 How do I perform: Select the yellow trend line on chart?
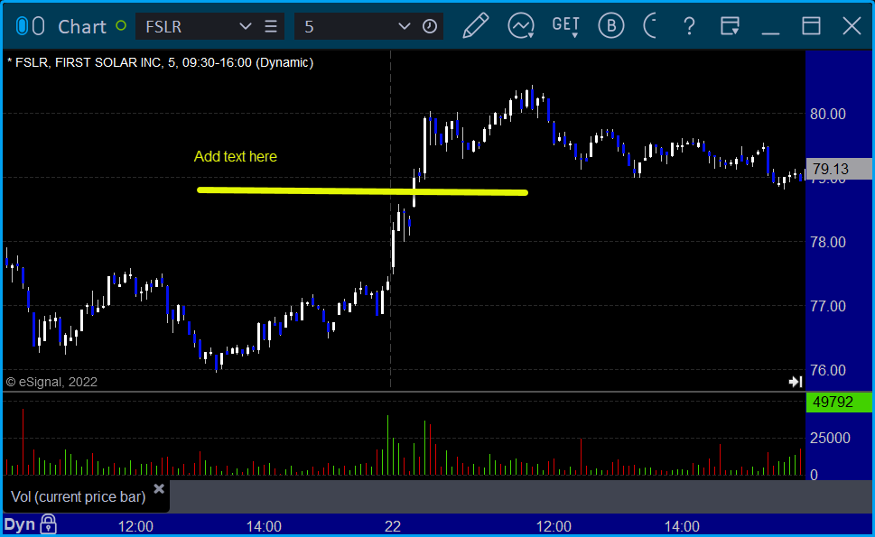pos(363,191)
